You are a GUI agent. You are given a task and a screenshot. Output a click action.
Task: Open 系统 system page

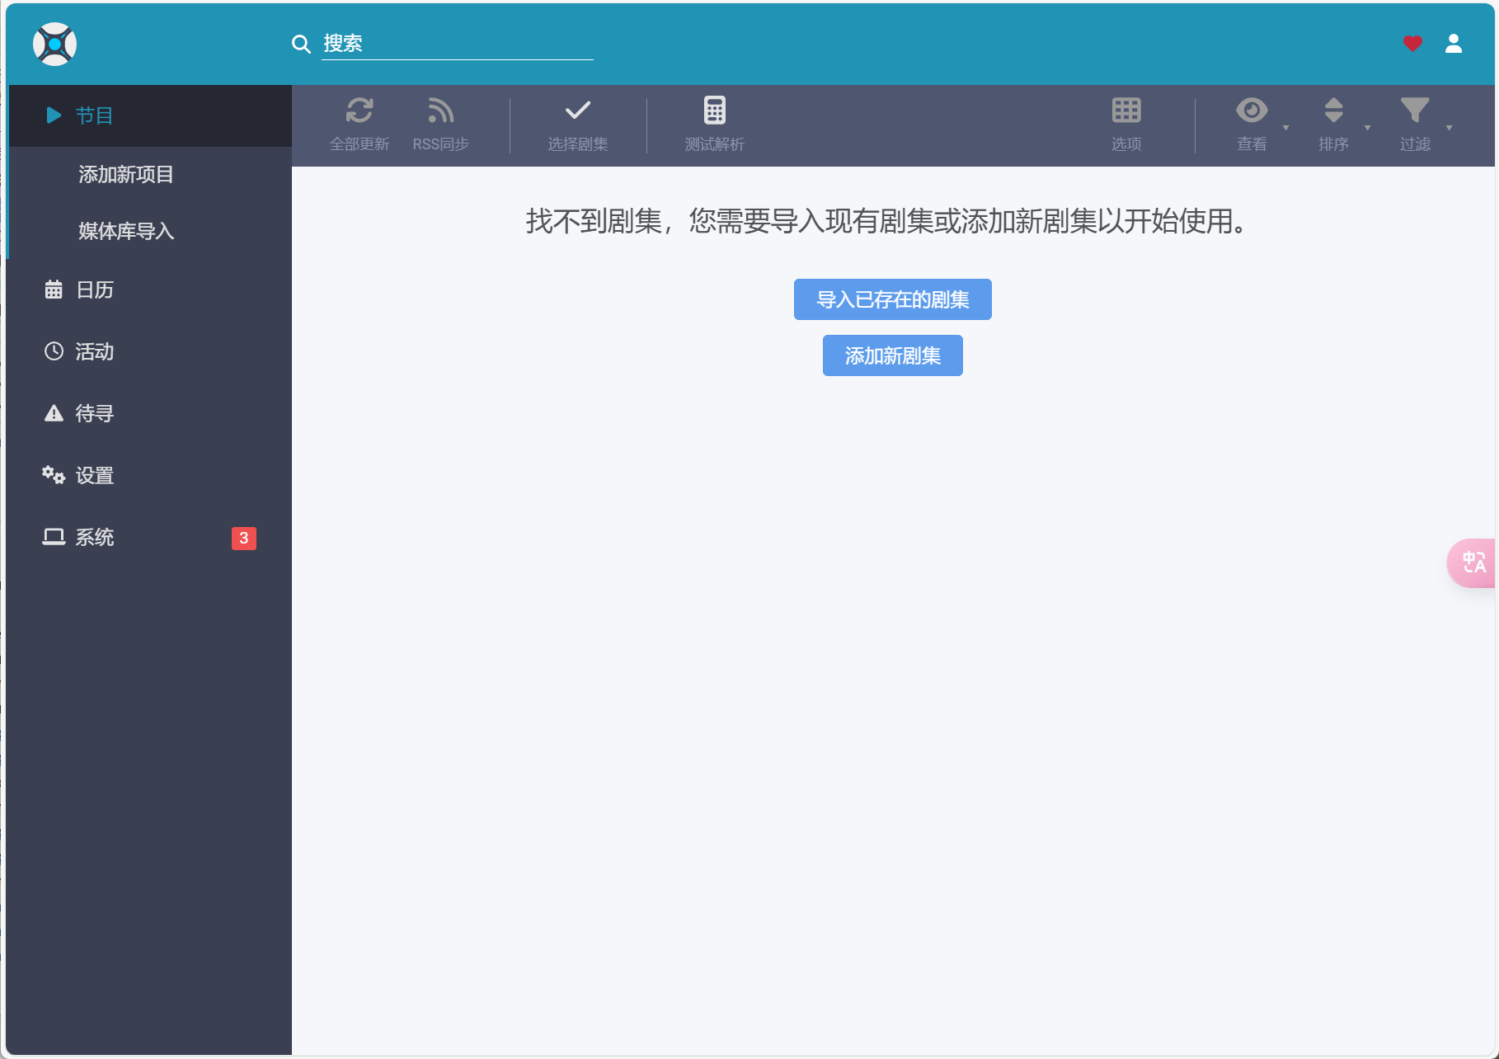150,537
